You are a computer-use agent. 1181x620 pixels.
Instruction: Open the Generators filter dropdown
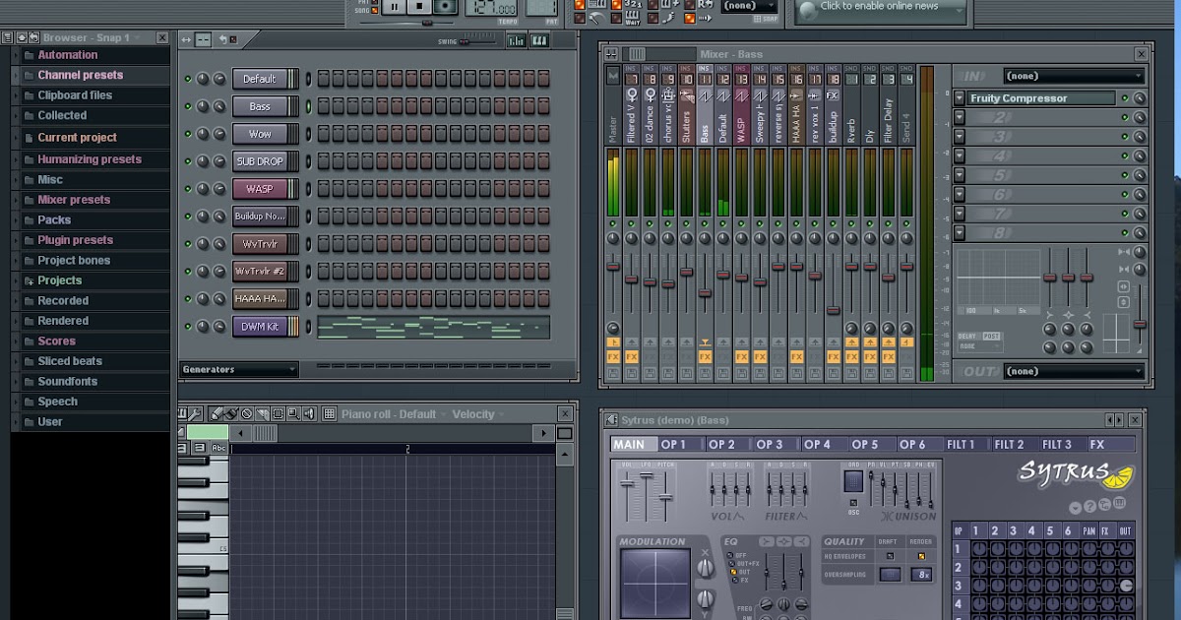(239, 370)
